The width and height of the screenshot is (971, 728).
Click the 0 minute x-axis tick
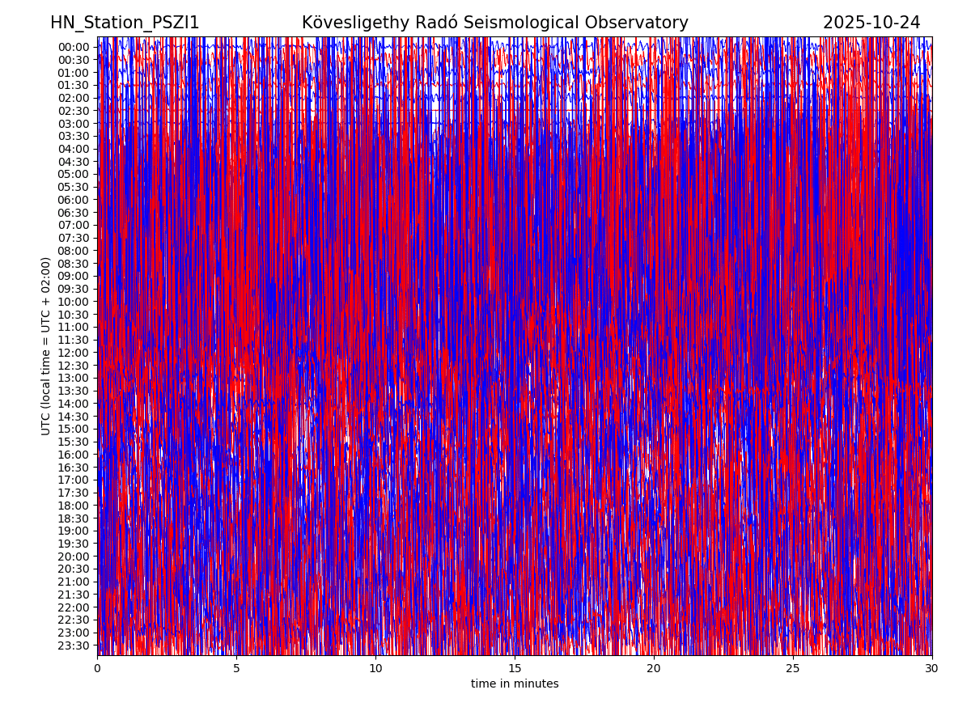[97, 668]
